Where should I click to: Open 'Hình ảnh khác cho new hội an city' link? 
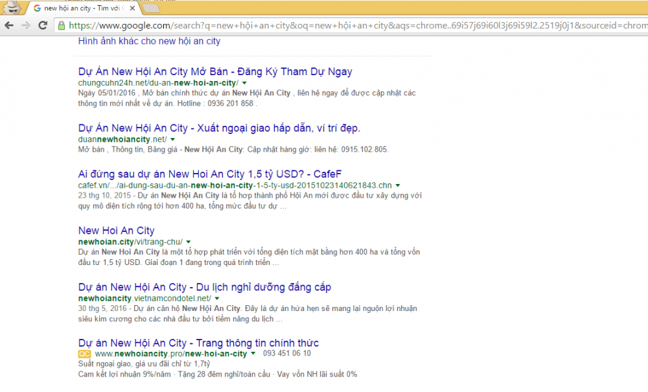(149, 41)
